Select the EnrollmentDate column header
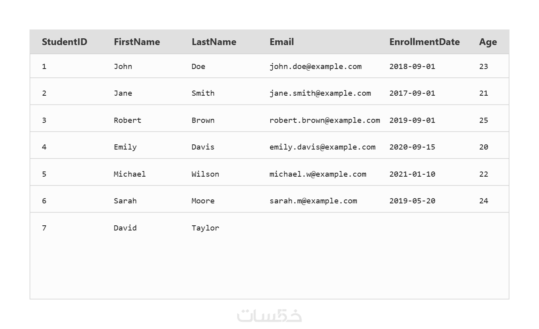This screenshot has width=539, height=329. [x=424, y=42]
